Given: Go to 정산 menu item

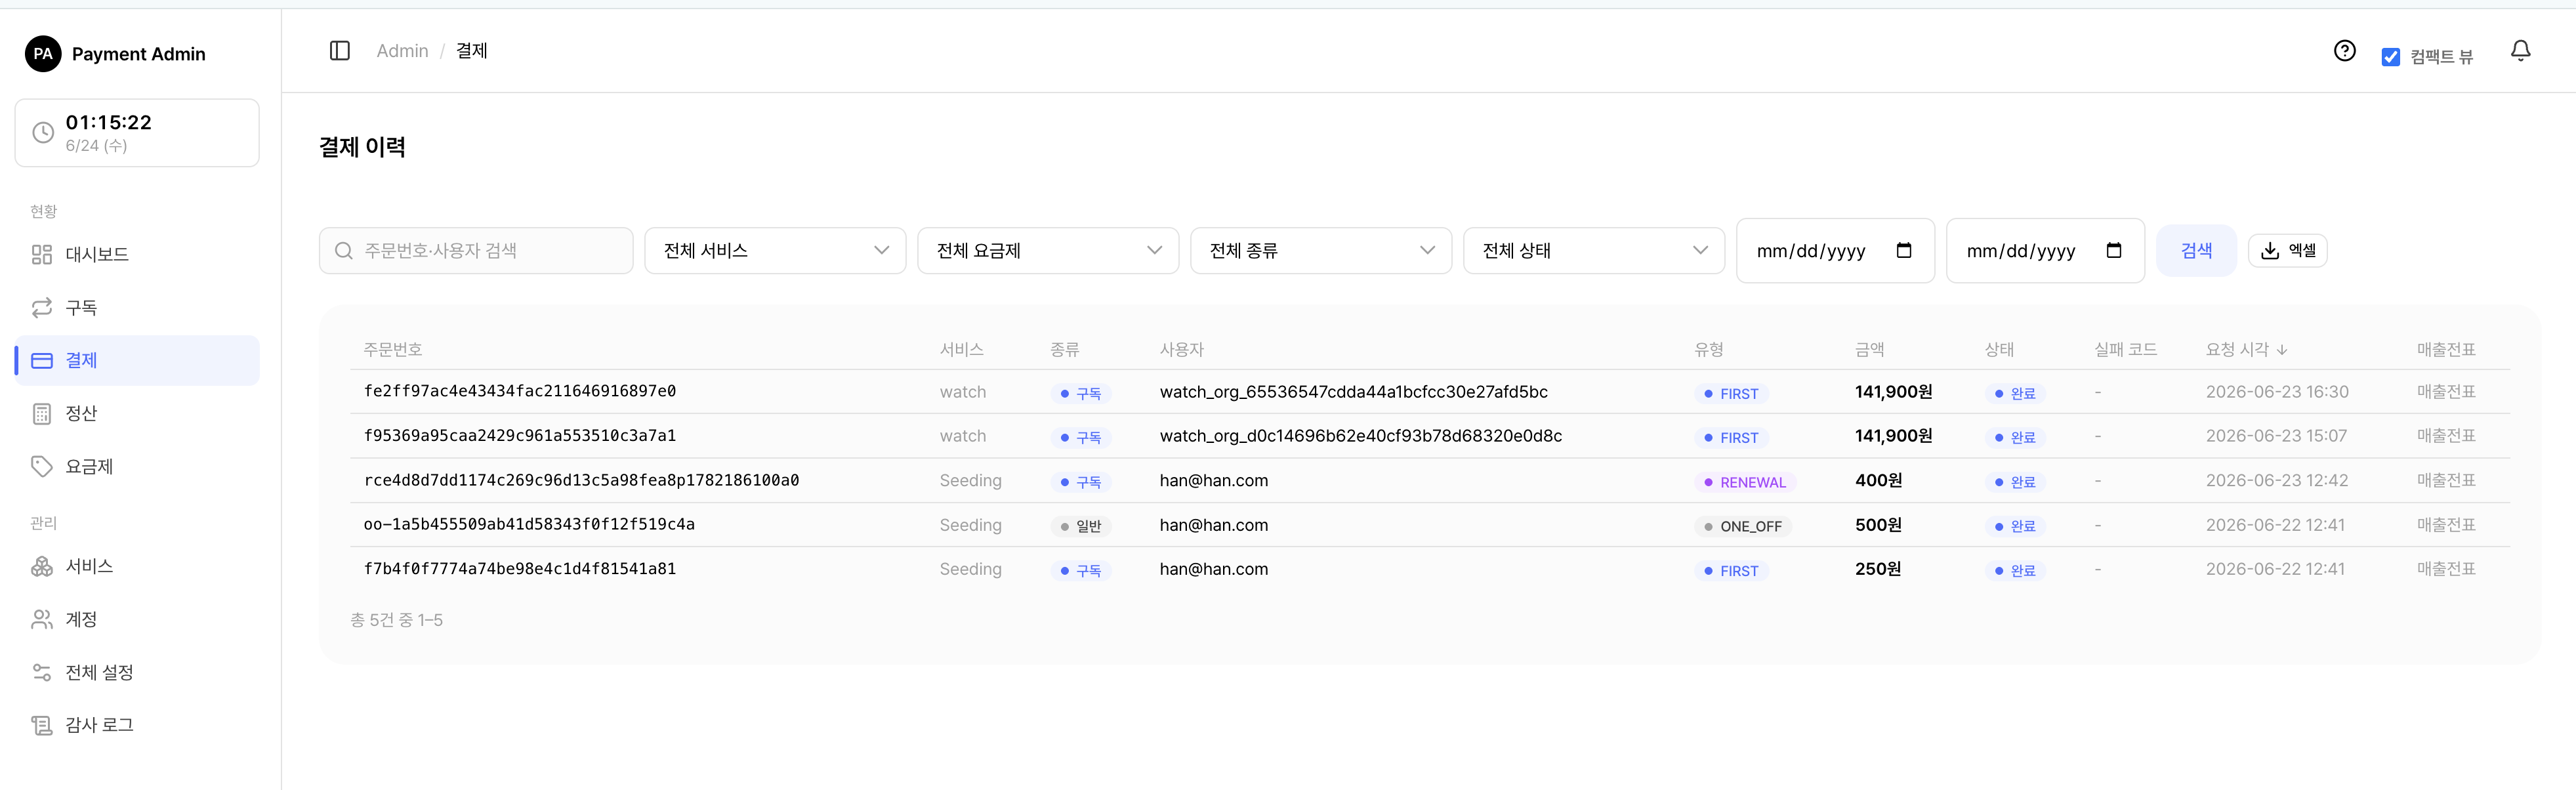Looking at the screenshot, I should click(138, 414).
